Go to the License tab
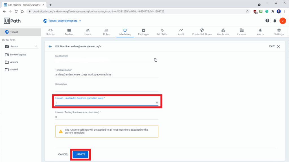Viewport: 289px width, 162px height. [242, 32]
